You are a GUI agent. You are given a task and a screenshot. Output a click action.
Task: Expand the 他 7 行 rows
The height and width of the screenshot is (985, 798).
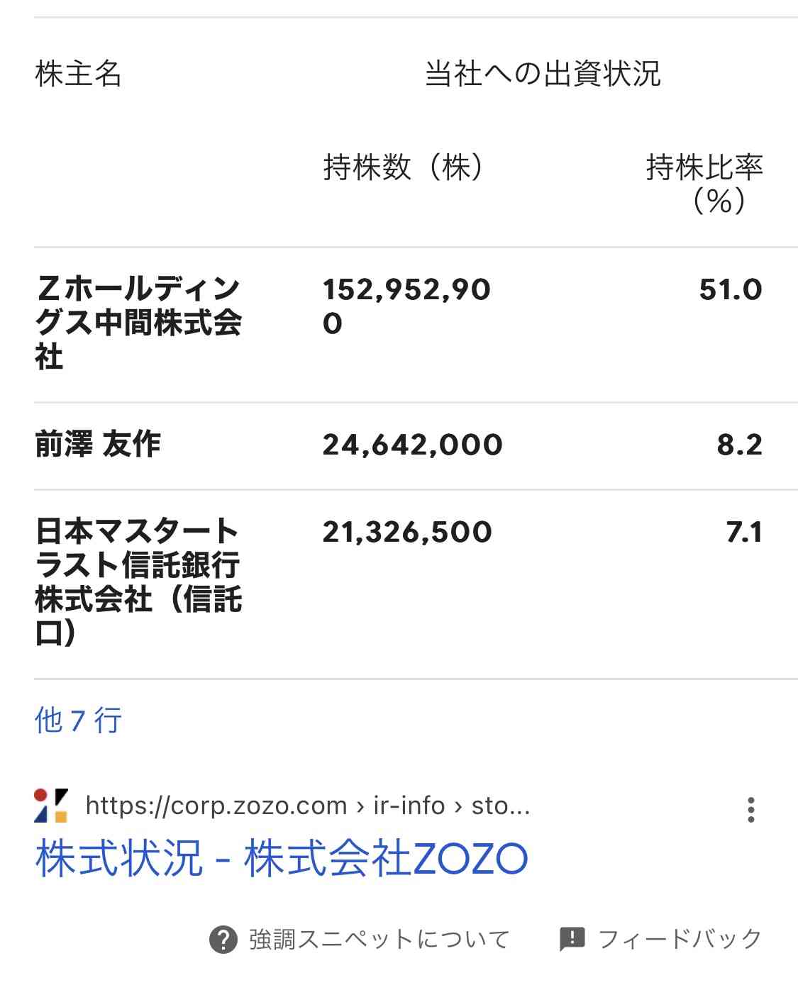[x=78, y=720]
